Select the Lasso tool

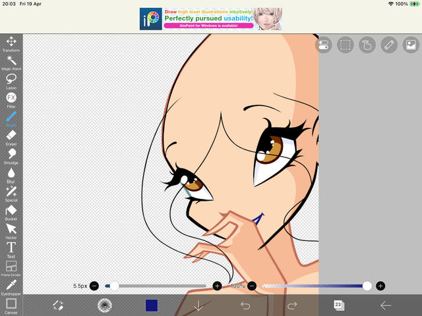coord(11,82)
